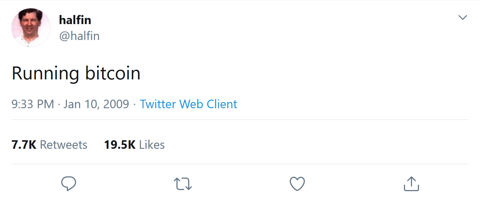
Task: Click the year 2009 in timestamp
Action: coord(116,104)
